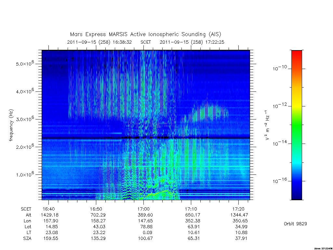Click the 'Lat' row header
The width and height of the screenshot is (333, 250).
point(28,227)
